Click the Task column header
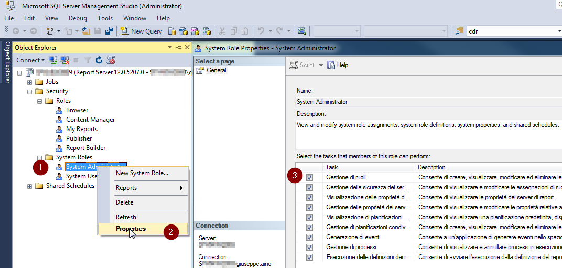 tap(369, 167)
